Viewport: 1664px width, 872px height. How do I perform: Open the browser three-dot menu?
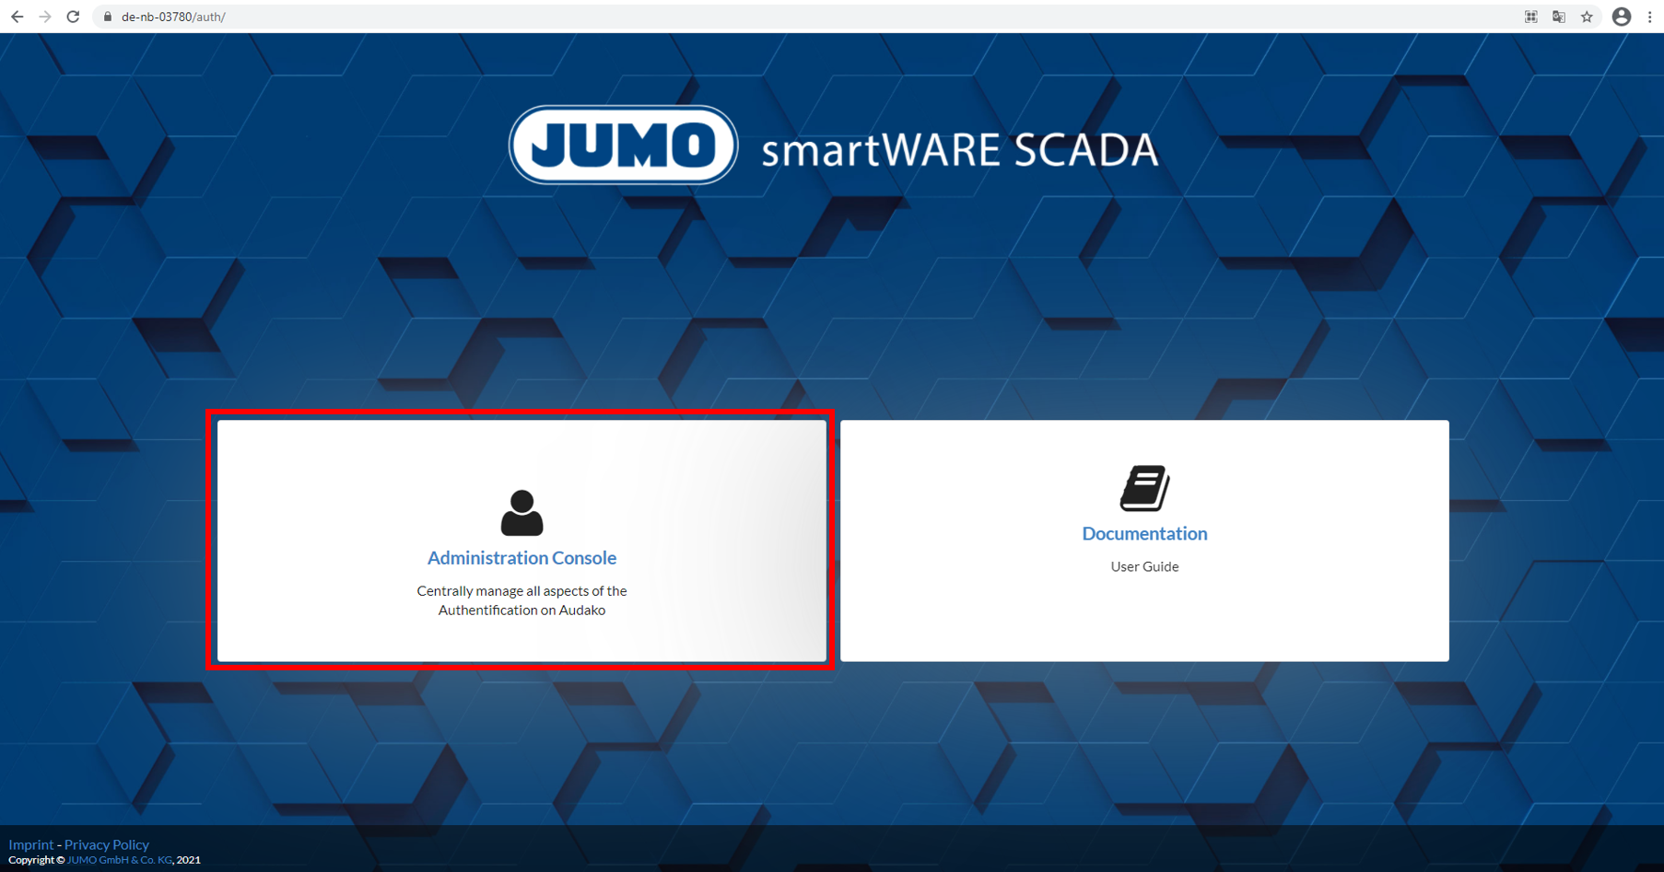1649,17
